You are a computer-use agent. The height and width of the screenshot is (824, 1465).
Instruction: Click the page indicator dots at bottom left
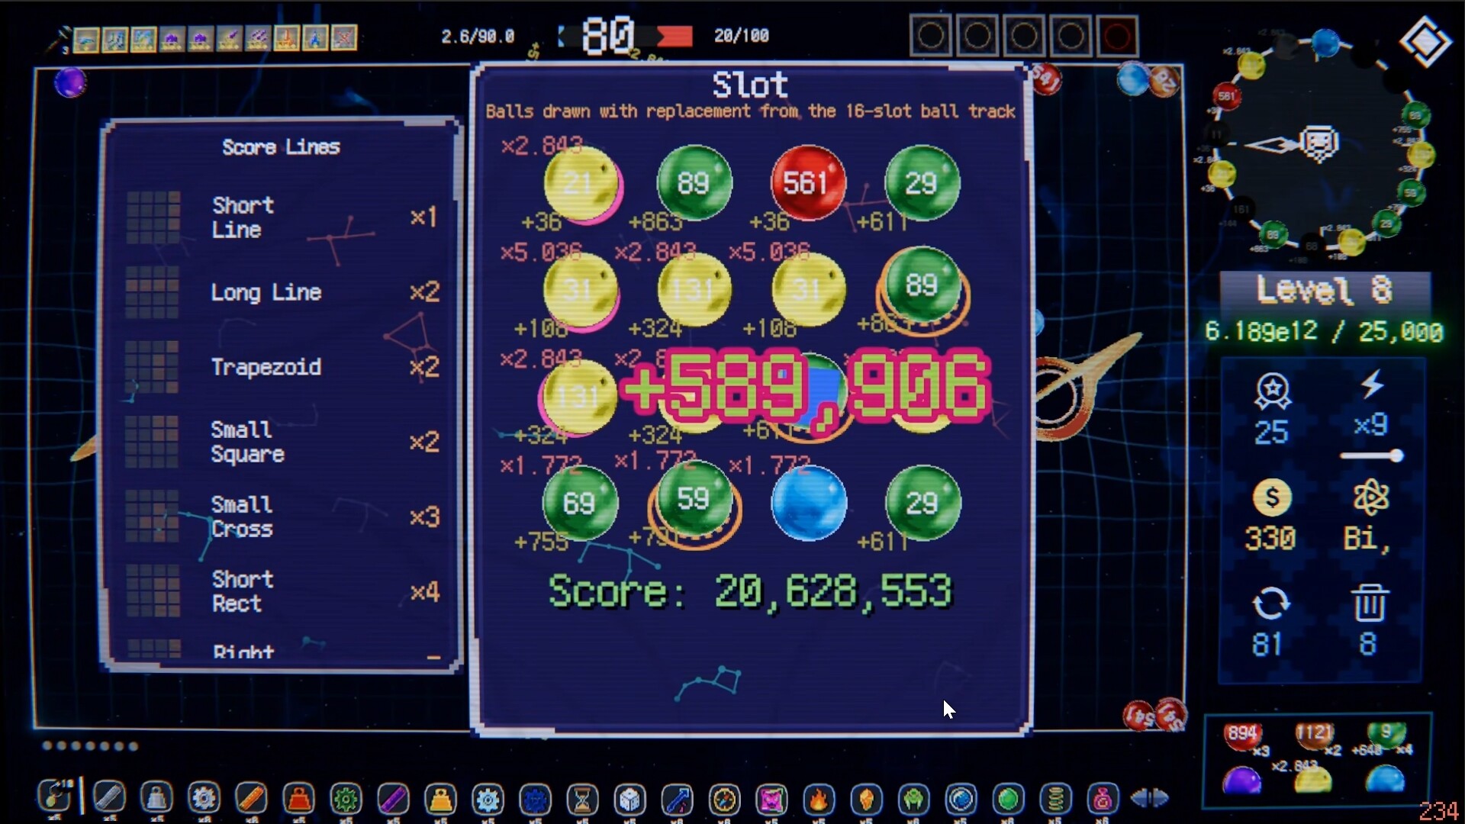[x=90, y=746]
